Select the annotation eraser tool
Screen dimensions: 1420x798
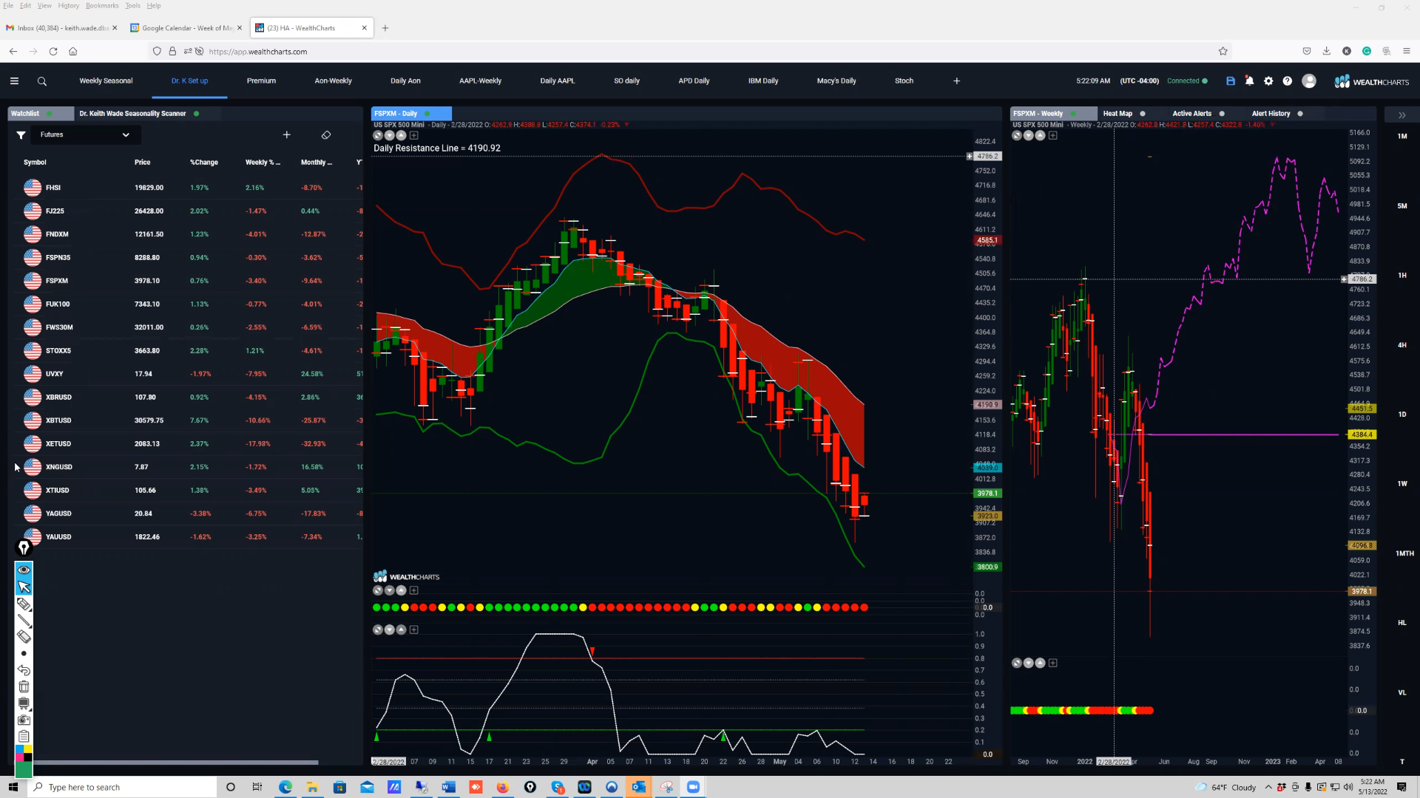(24, 636)
